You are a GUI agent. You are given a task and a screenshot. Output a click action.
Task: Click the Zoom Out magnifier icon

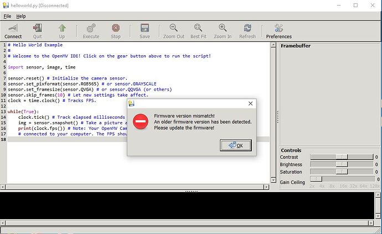[x=174, y=28]
